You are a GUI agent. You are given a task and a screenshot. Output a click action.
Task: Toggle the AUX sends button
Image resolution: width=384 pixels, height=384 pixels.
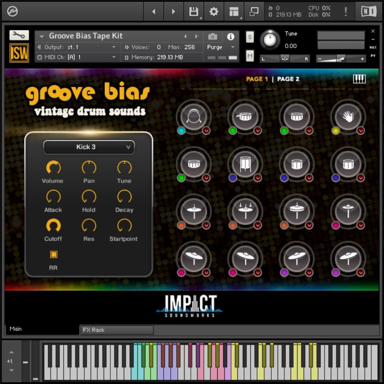(x=373, y=47)
